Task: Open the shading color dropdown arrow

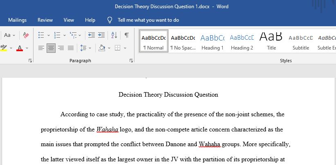Action: coord(109,48)
